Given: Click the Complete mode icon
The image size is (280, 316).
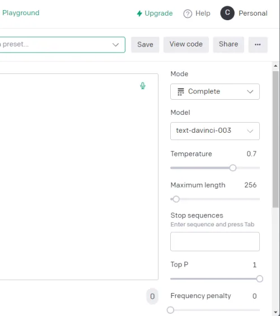Looking at the screenshot, I should 180,92.
